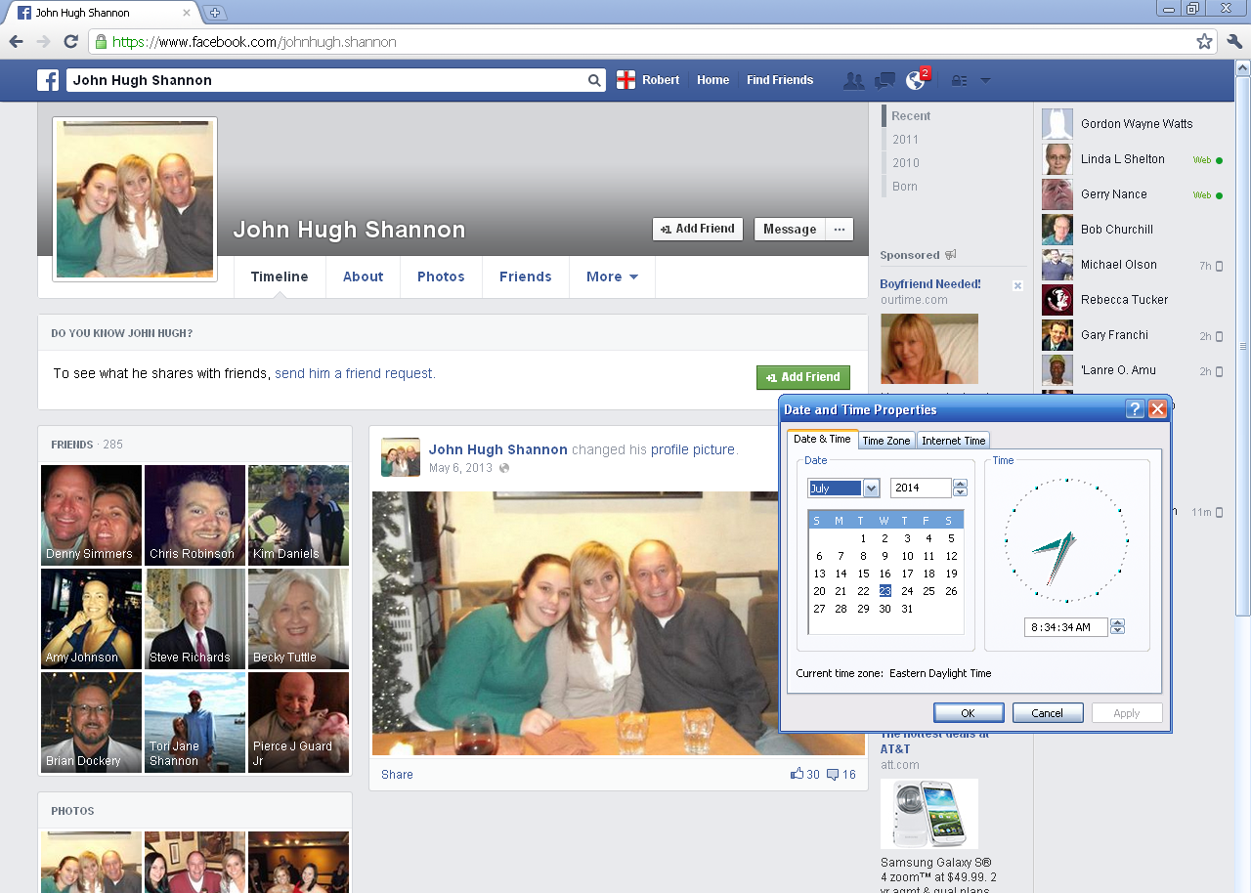Bookmark the page with the star icon
Image resolution: width=1251 pixels, height=893 pixels.
tap(1204, 42)
